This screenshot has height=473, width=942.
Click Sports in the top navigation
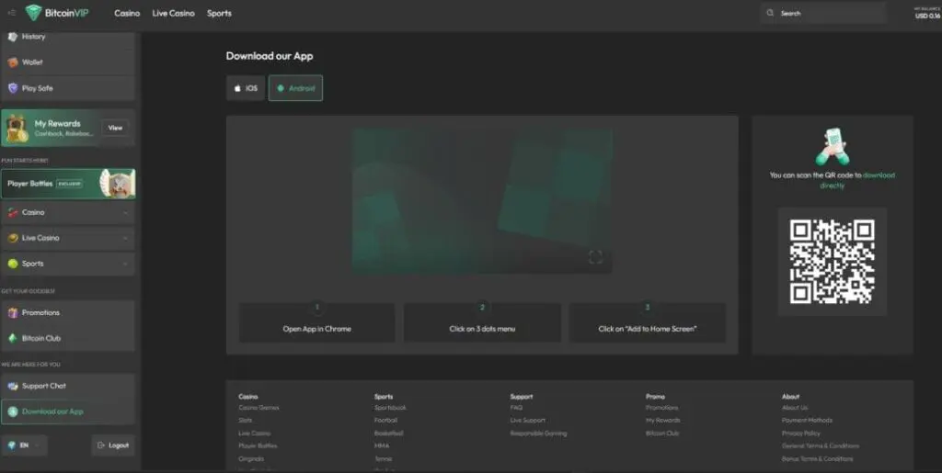[x=219, y=14]
